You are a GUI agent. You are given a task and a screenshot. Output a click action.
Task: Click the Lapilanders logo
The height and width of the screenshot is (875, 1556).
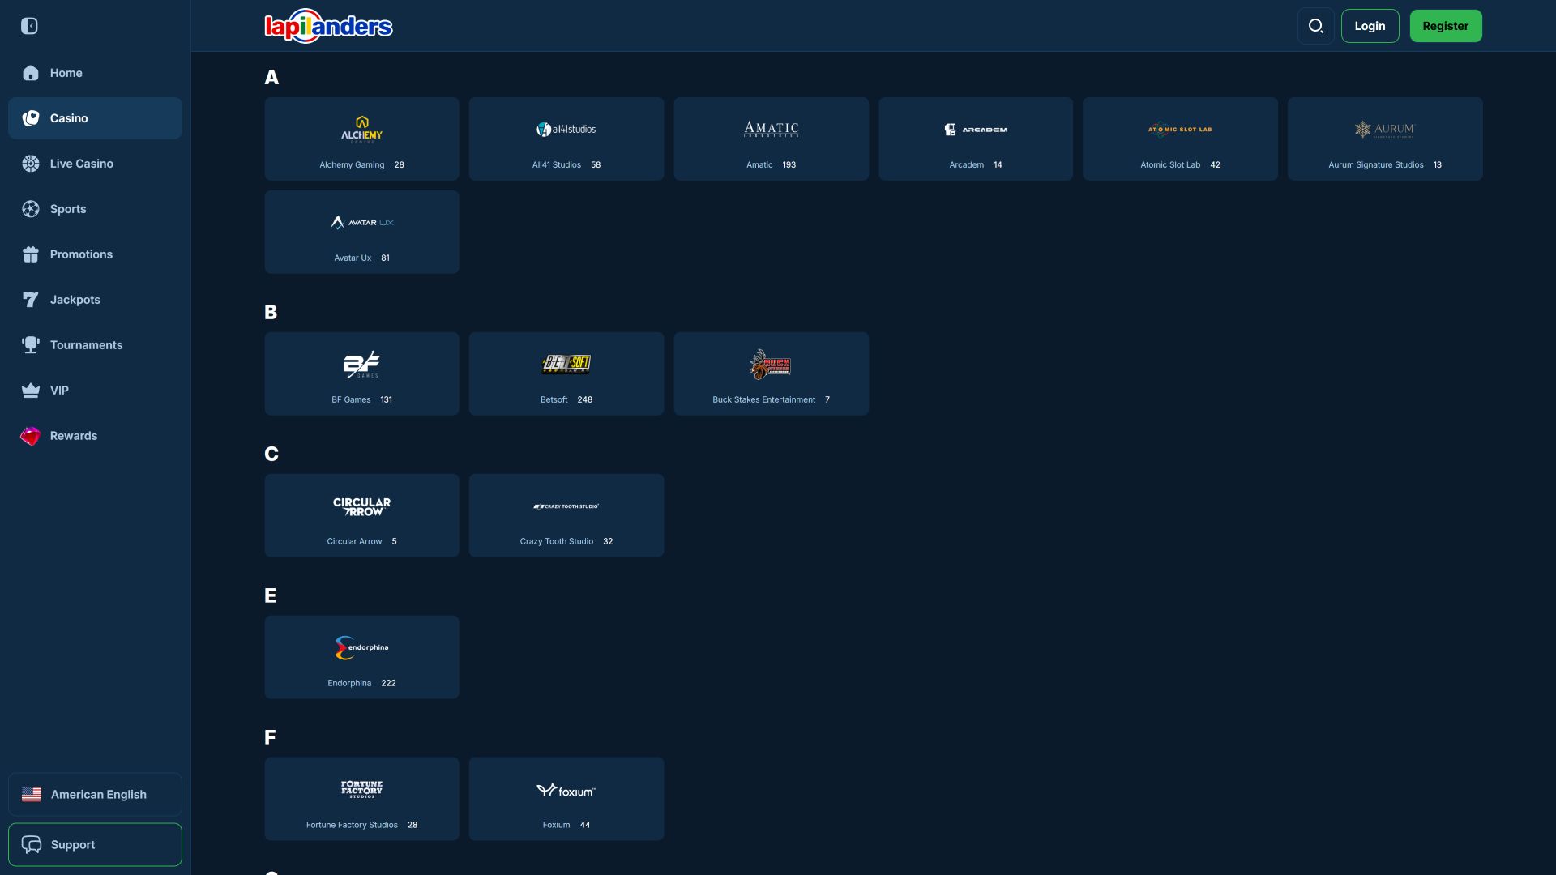click(328, 26)
